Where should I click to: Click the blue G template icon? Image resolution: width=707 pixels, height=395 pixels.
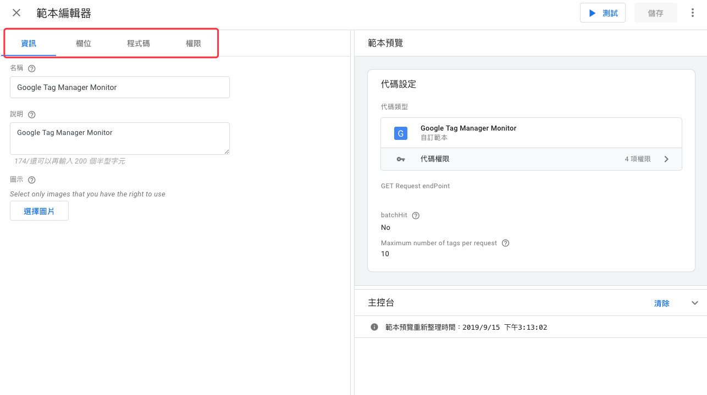click(401, 133)
